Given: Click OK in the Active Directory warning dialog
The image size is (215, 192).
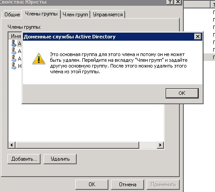Looking at the screenshot, I should (182, 93).
